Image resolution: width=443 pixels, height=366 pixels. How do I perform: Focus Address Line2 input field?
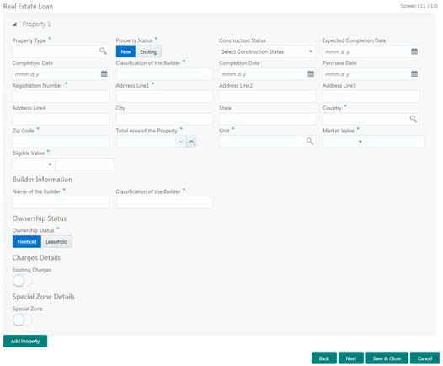point(268,96)
